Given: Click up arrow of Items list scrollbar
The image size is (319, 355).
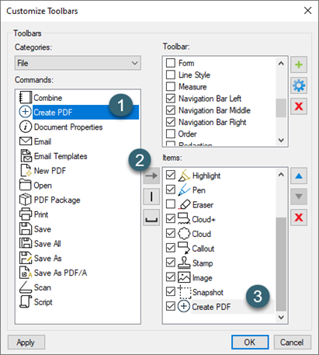Looking at the screenshot, I should tap(281, 175).
